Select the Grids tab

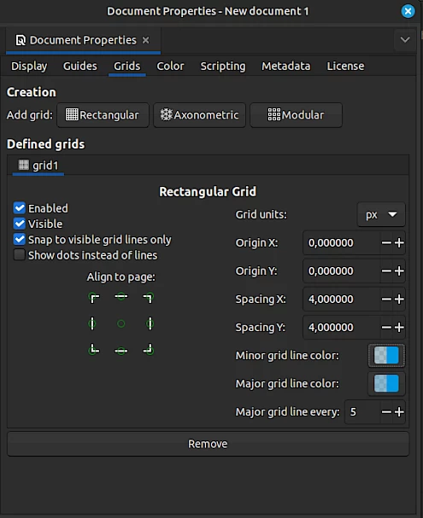click(127, 66)
